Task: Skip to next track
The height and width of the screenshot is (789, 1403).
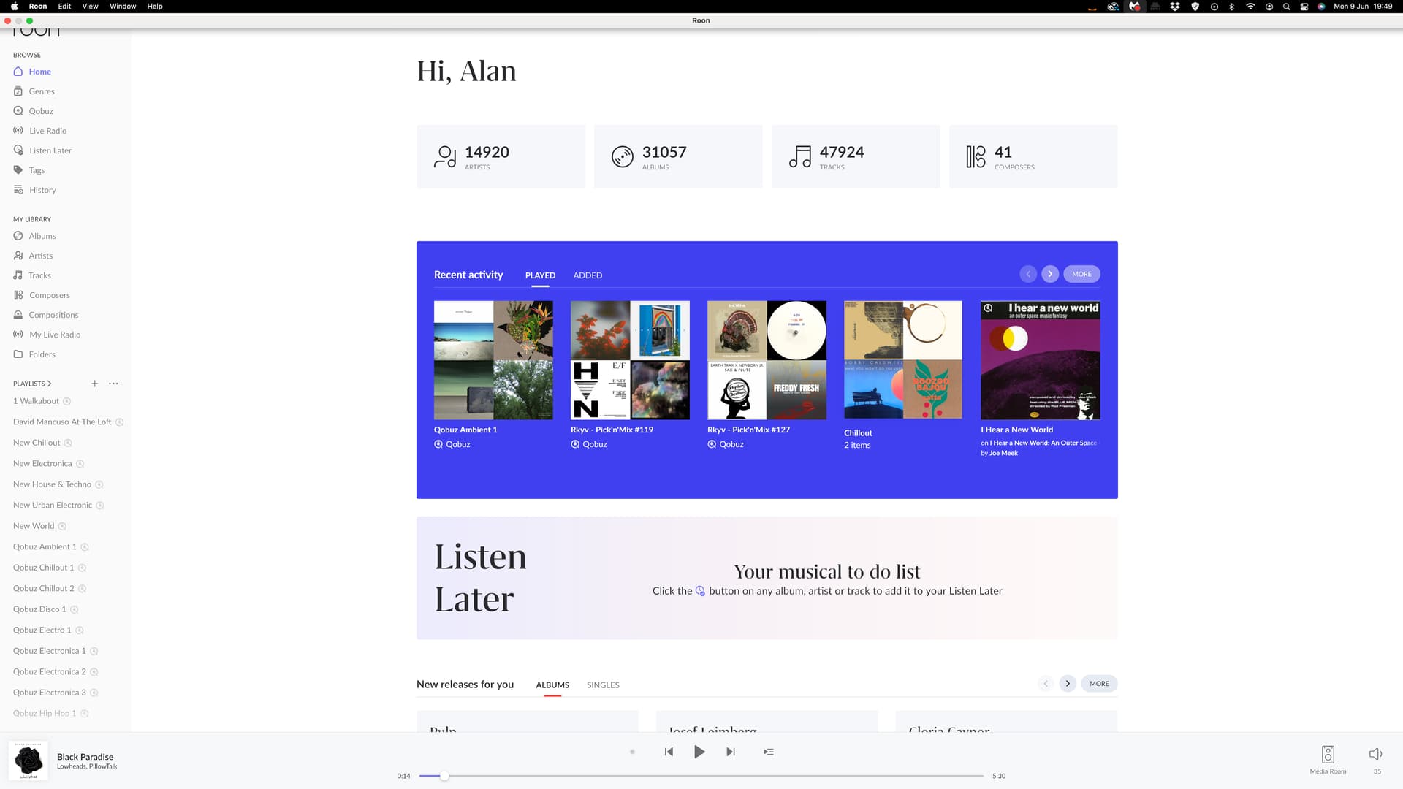Action: [x=731, y=752]
